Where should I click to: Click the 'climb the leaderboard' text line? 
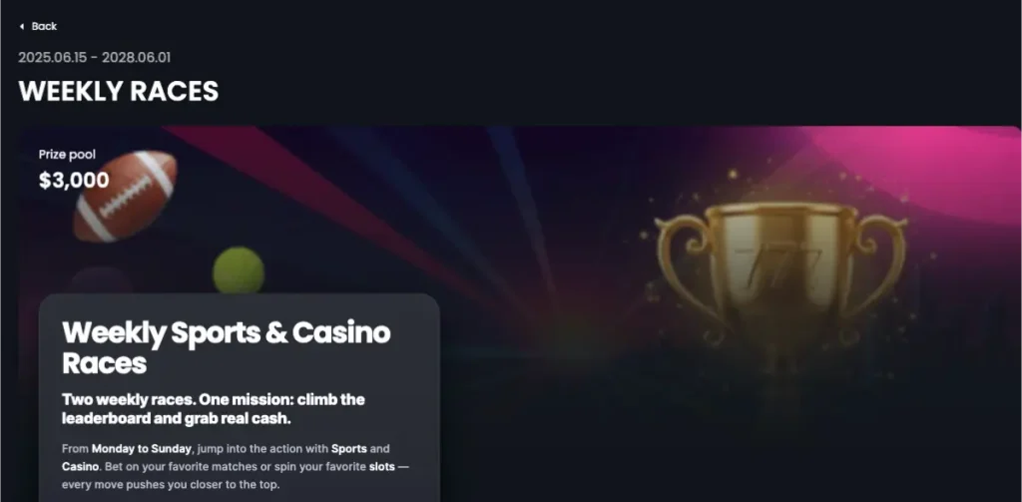tap(214, 409)
